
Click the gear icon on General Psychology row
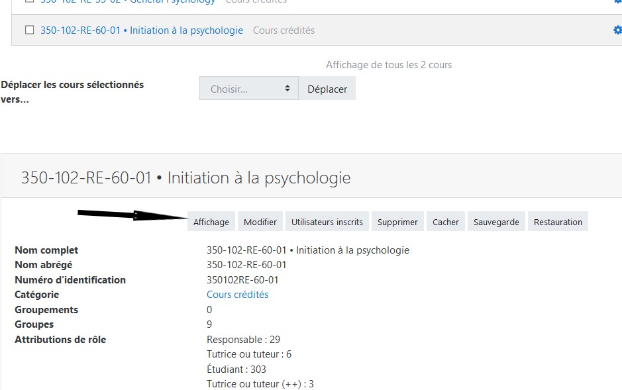[x=617, y=1]
